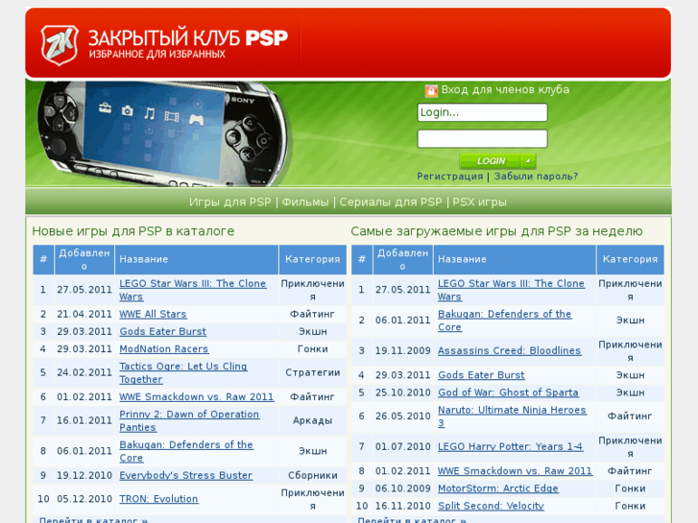Open Everybody's Stress Buster link
This screenshot has height=523, width=698.
[185, 475]
